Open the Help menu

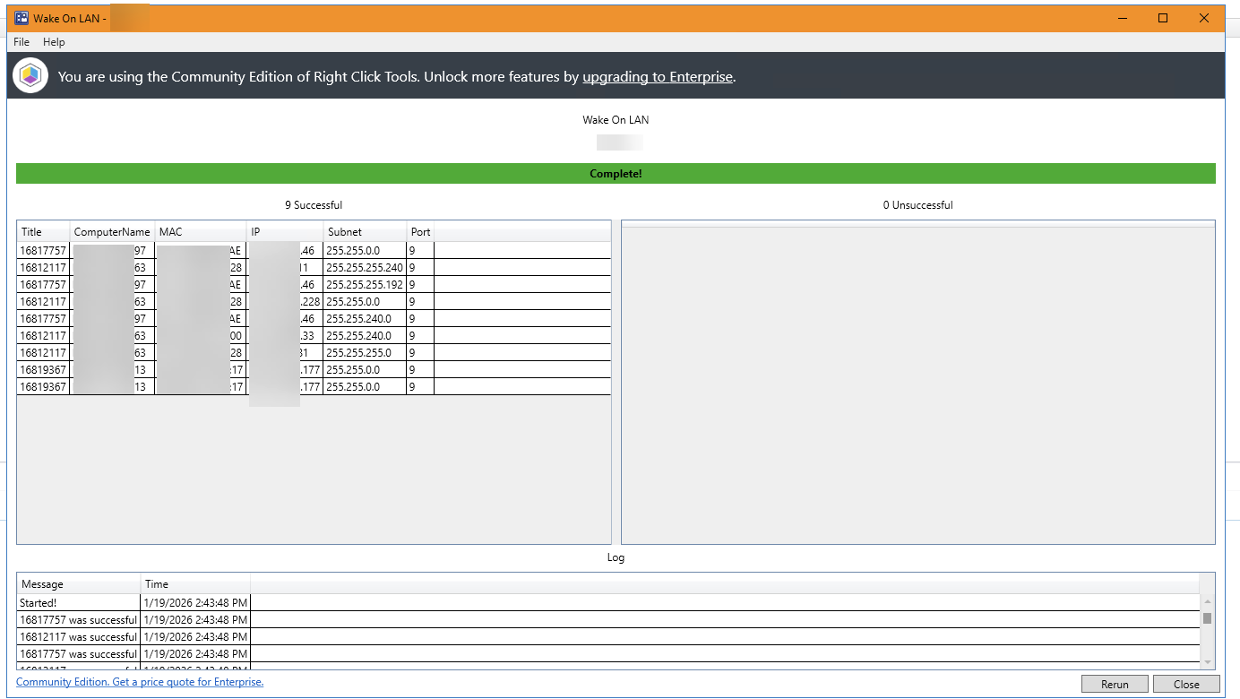(54, 42)
